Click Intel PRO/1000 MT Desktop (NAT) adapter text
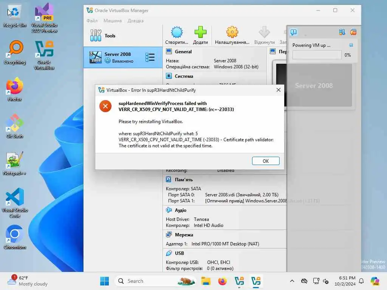 coord(225,244)
